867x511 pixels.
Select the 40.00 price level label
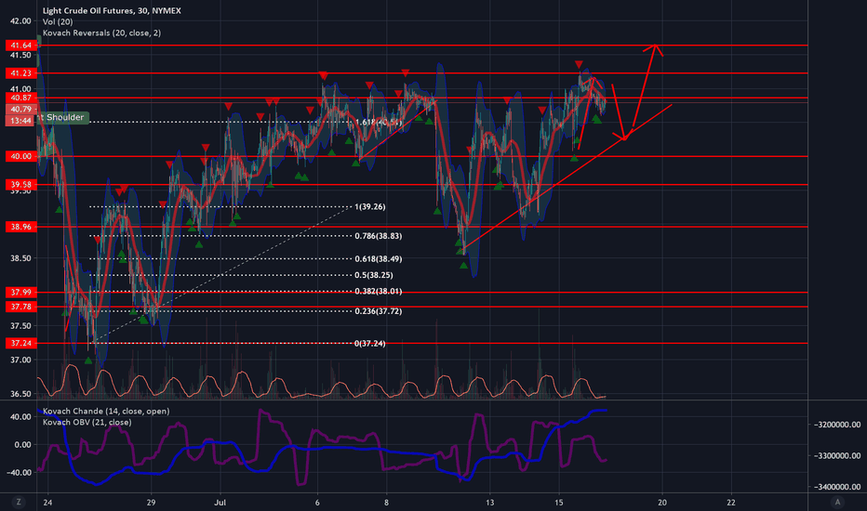tap(21, 156)
